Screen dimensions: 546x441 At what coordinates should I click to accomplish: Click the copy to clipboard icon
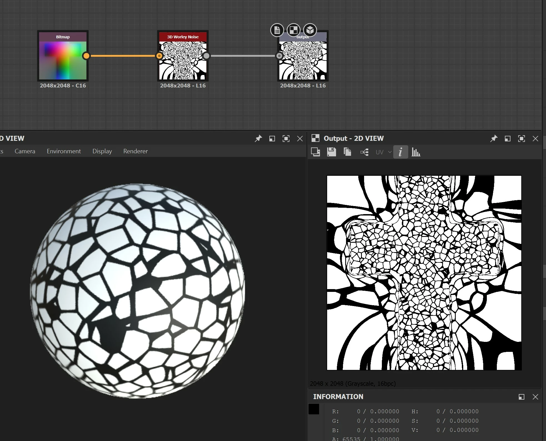pos(347,152)
